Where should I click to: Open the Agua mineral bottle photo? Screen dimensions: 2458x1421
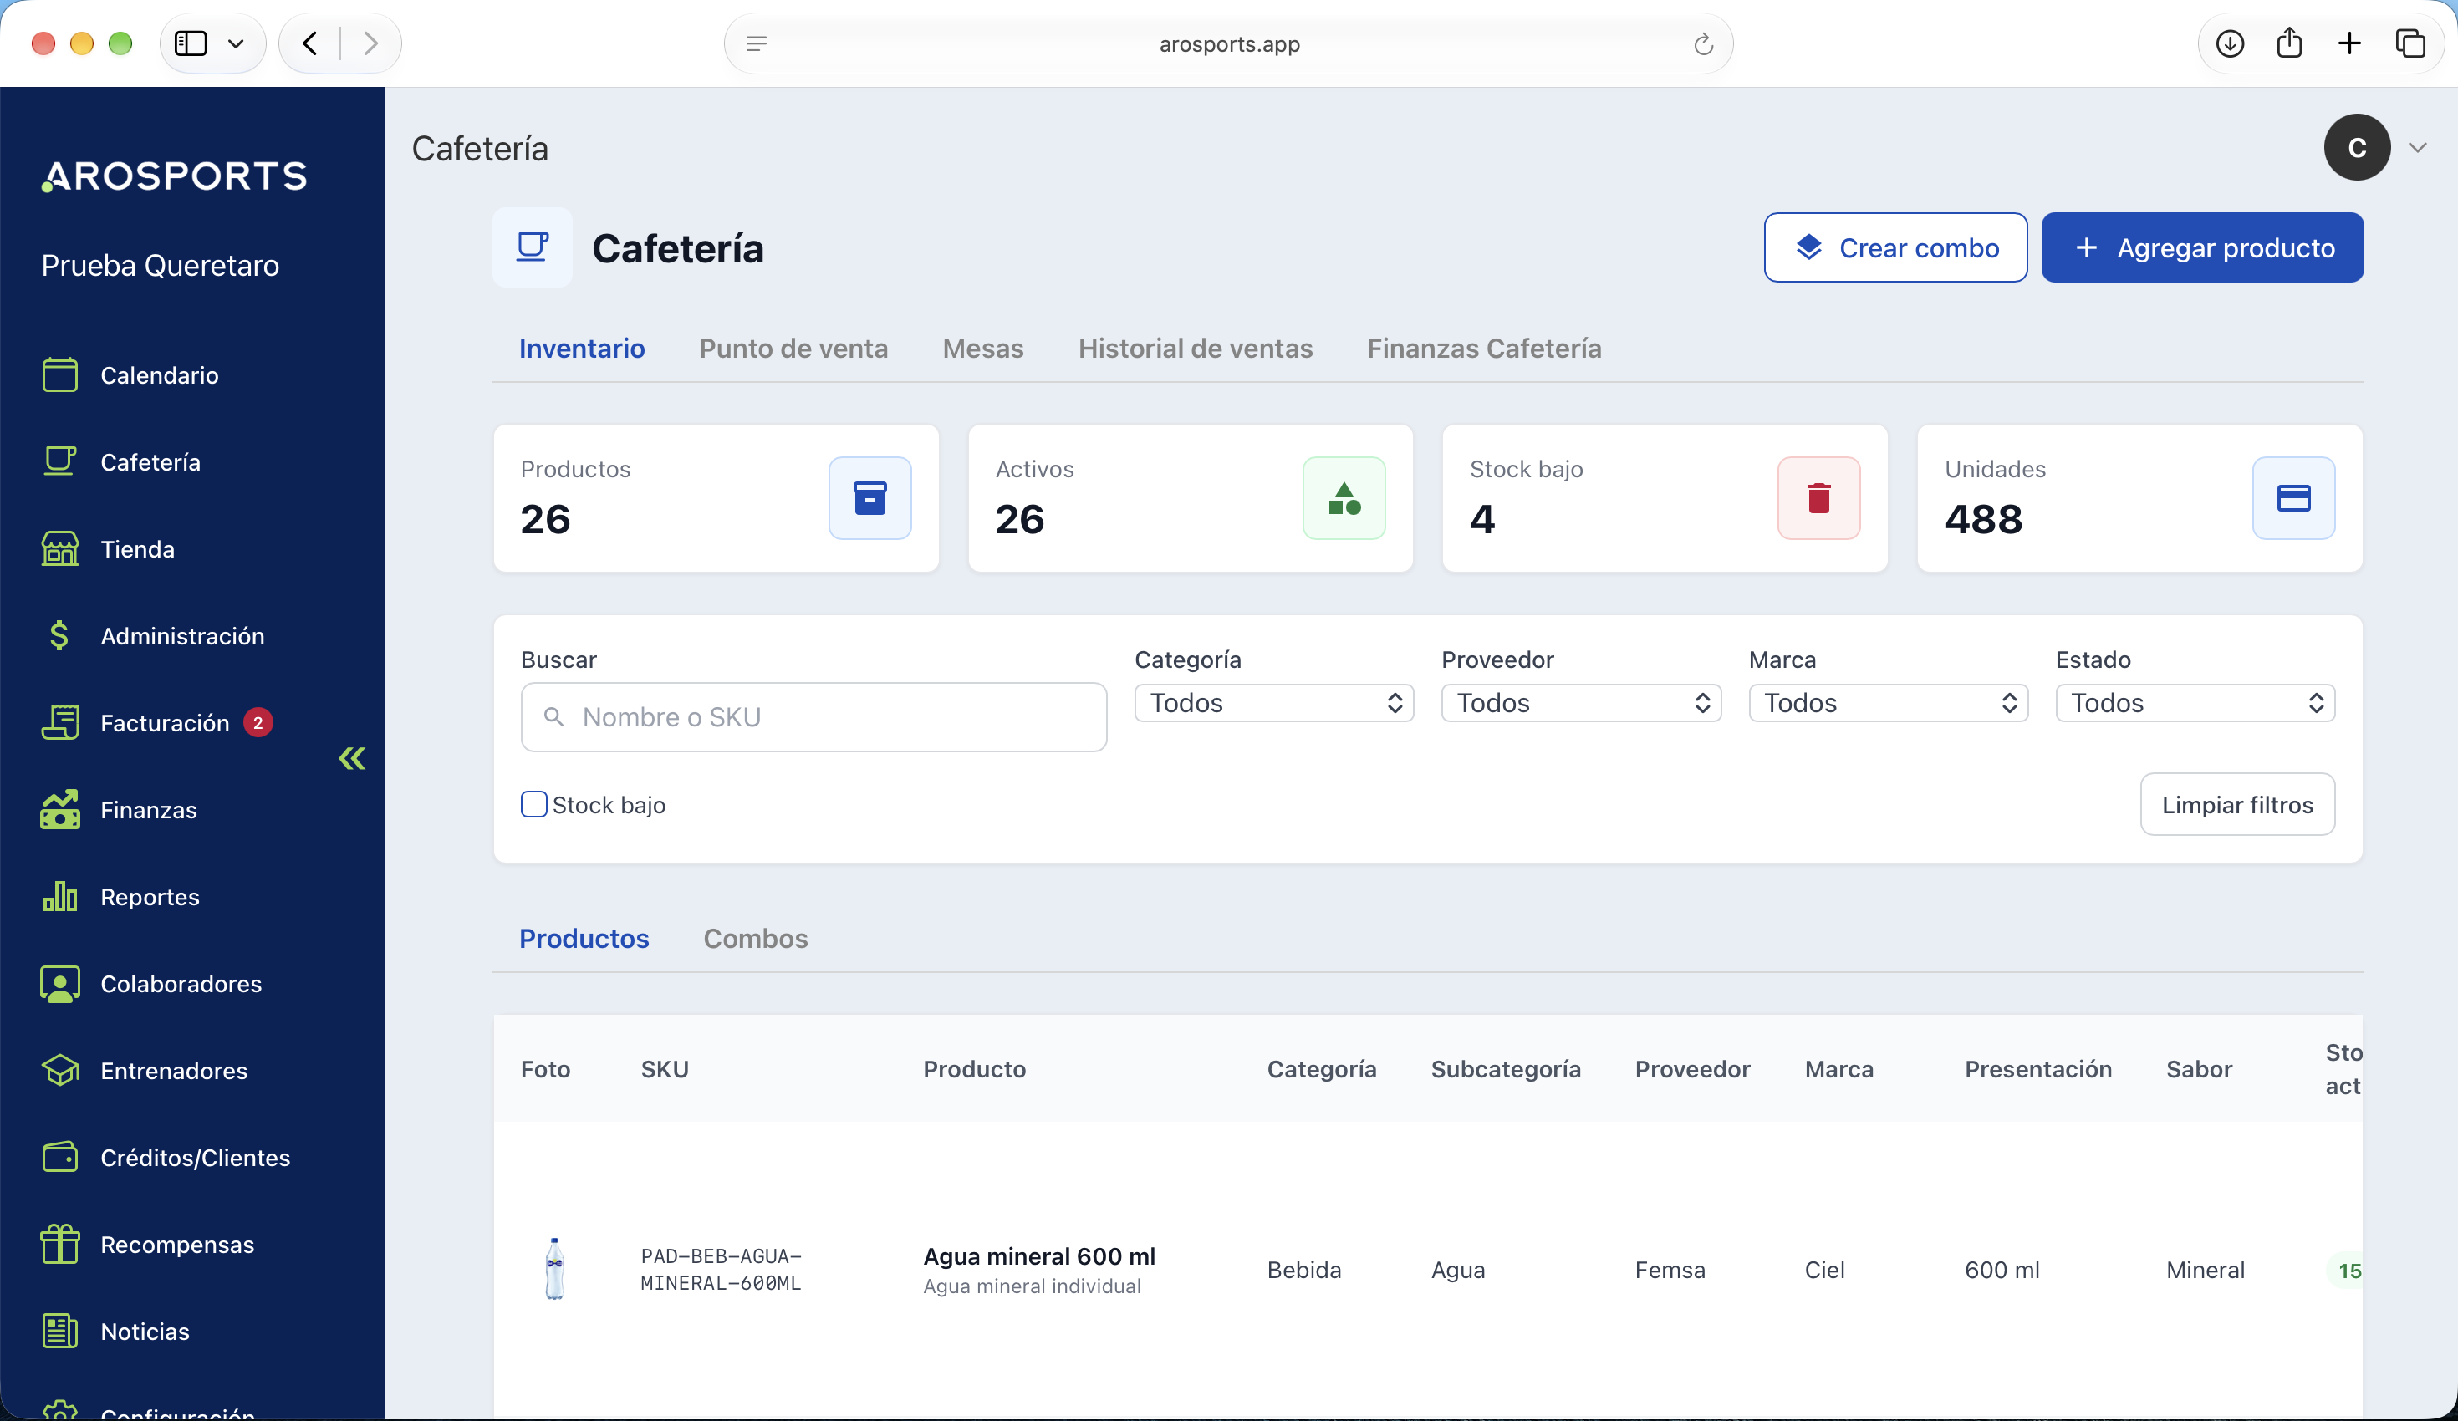554,1268
